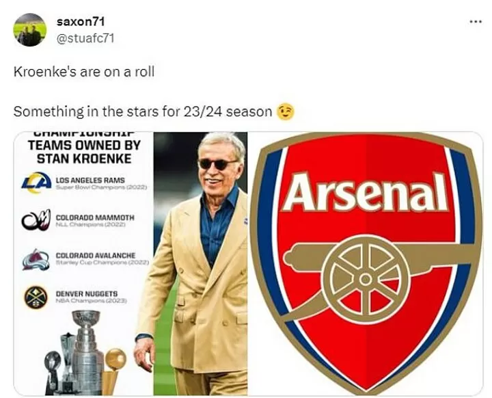Open the three-dot more options menu
492x398 pixels.
476,22
